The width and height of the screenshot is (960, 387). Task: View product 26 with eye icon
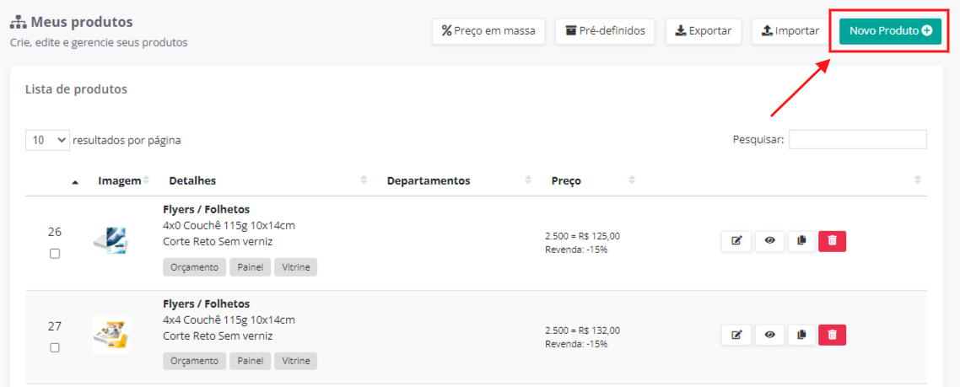(769, 241)
